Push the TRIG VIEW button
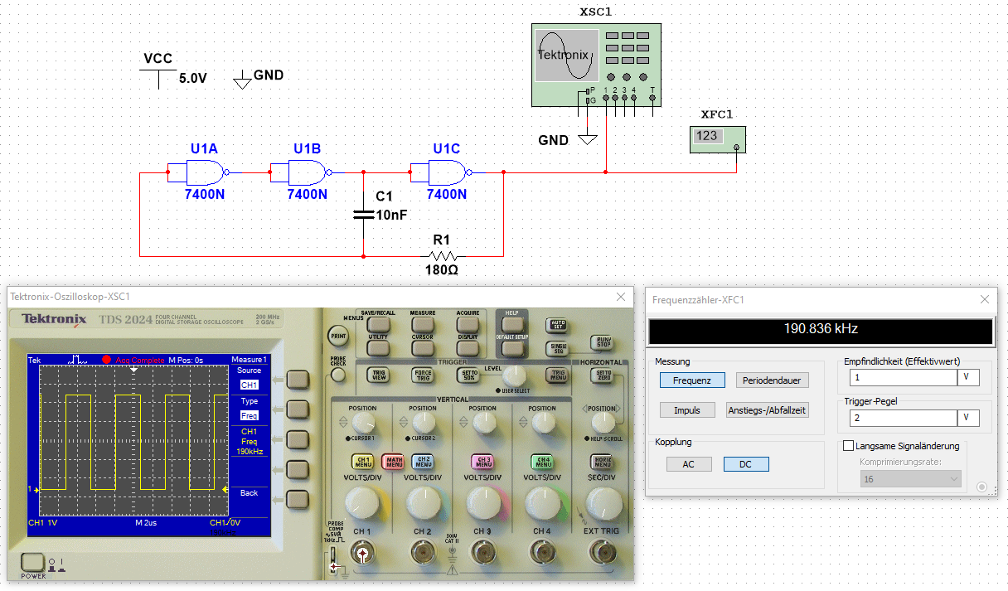The image size is (1008, 591). click(x=379, y=375)
